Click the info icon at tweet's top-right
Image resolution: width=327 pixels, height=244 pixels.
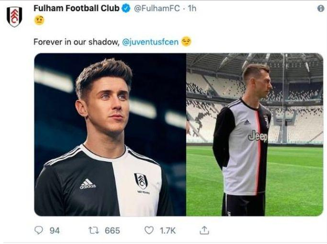pos(320,9)
